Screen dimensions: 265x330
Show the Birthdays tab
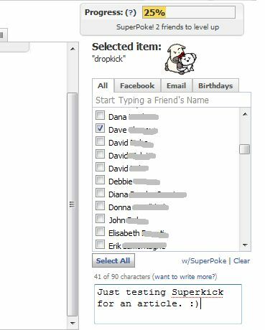coord(215,85)
